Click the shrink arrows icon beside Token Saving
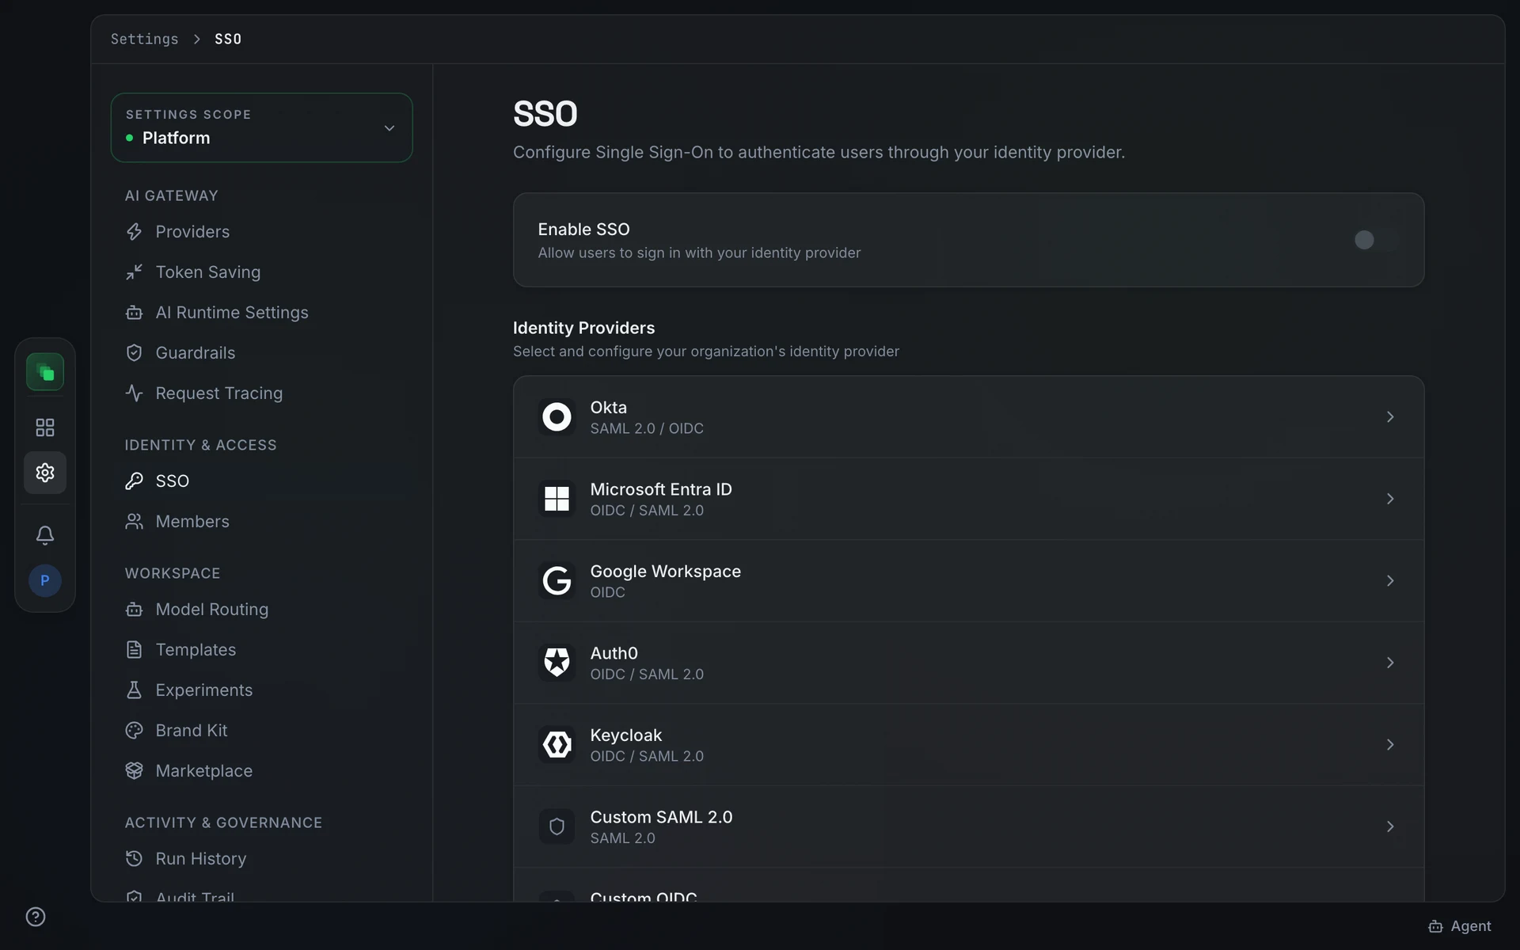The image size is (1520, 950). coord(135,272)
